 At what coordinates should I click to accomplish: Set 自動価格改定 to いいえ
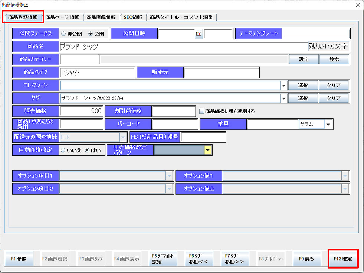coord(63,150)
